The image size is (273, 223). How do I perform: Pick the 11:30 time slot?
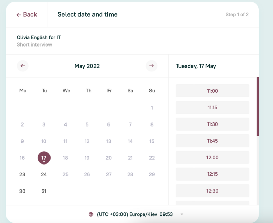(x=212, y=124)
